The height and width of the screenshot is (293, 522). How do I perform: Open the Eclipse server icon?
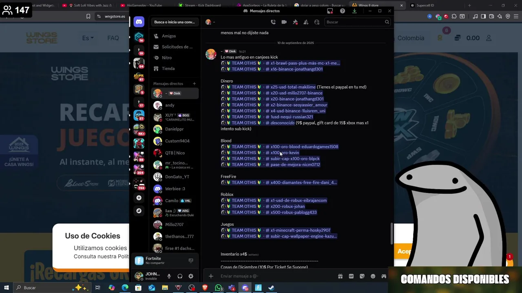[x=139, y=76]
